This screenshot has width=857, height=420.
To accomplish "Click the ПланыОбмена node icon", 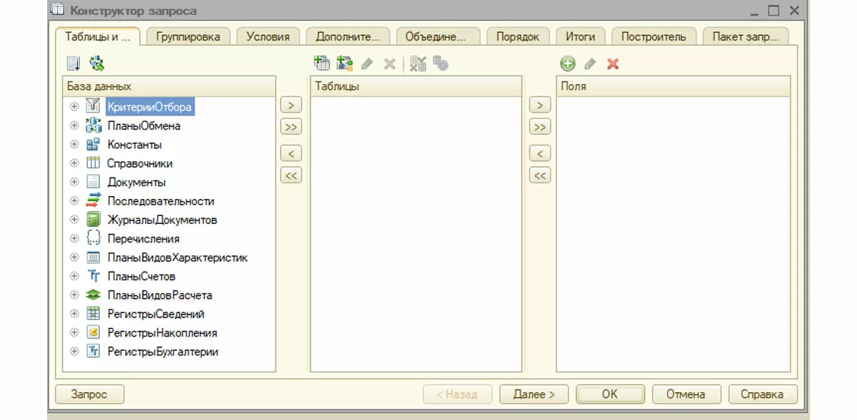I will (93, 126).
